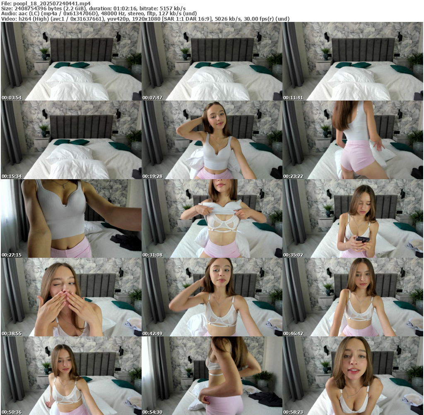Click the thumbnail stamped 00:54:30
424x415 pixels.
pos(212,376)
